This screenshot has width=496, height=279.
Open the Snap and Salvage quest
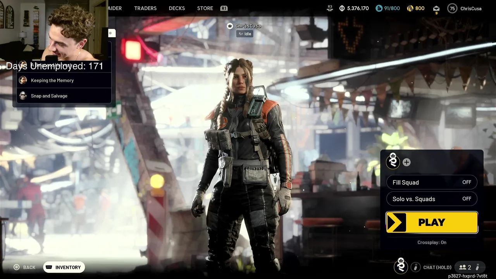tap(64, 96)
